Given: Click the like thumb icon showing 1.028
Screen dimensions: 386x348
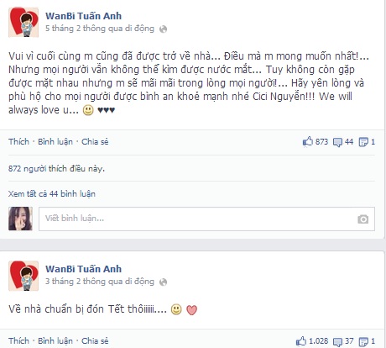Looking at the screenshot, I should coord(301,341).
